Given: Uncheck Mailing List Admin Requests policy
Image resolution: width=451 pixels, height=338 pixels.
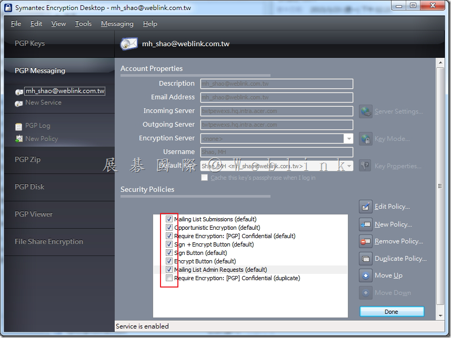Looking at the screenshot, I should [169, 270].
